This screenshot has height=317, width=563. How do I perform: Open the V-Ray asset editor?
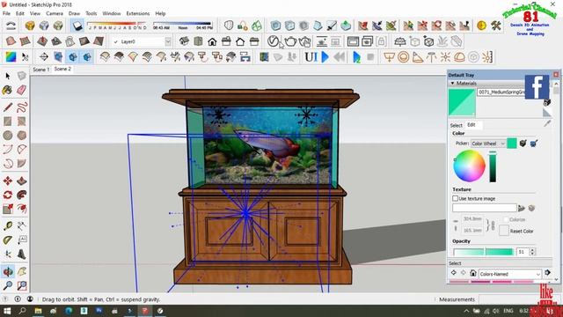click(x=274, y=41)
